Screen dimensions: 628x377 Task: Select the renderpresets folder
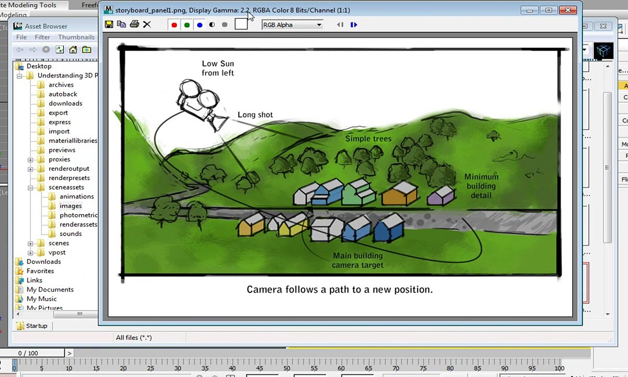click(x=69, y=178)
